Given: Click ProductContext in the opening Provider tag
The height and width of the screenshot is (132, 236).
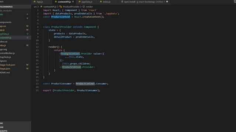Looking at the screenshot, I should click(x=70, y=54).
